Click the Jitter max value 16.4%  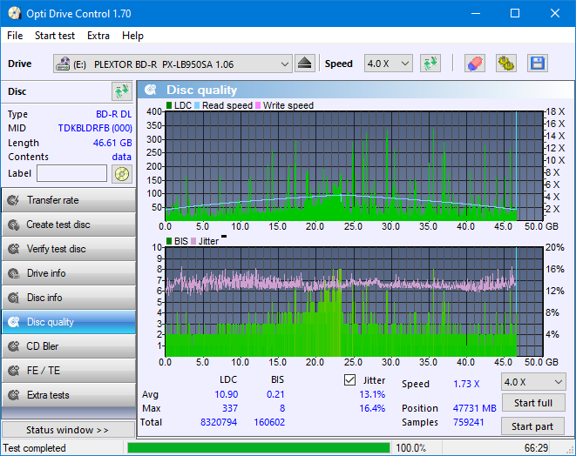tap(372, 408)
